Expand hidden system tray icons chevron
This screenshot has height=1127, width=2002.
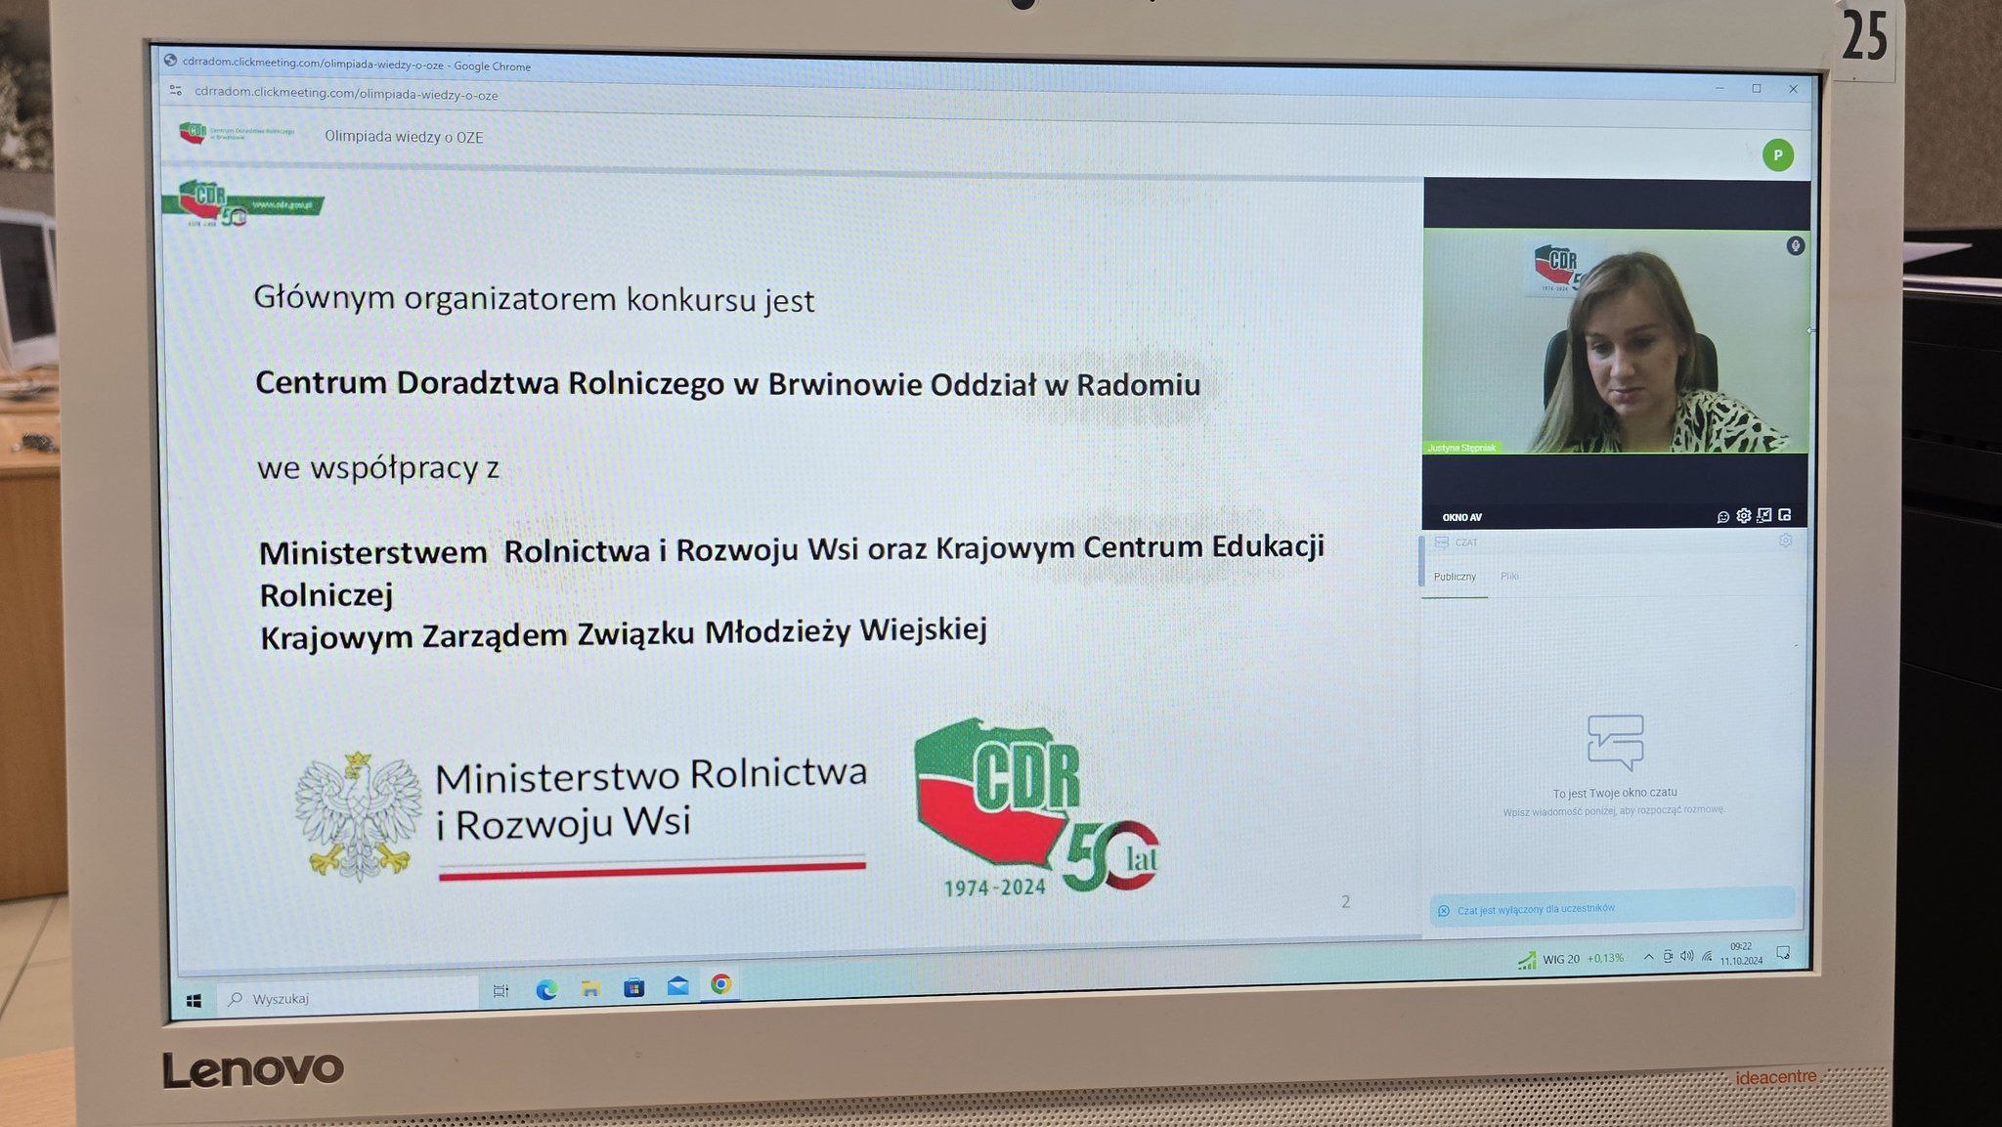point(1648,957)
